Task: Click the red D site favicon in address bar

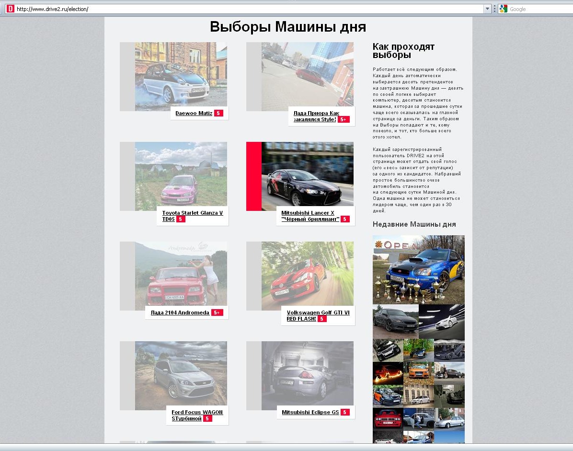Action: [10, 9]
